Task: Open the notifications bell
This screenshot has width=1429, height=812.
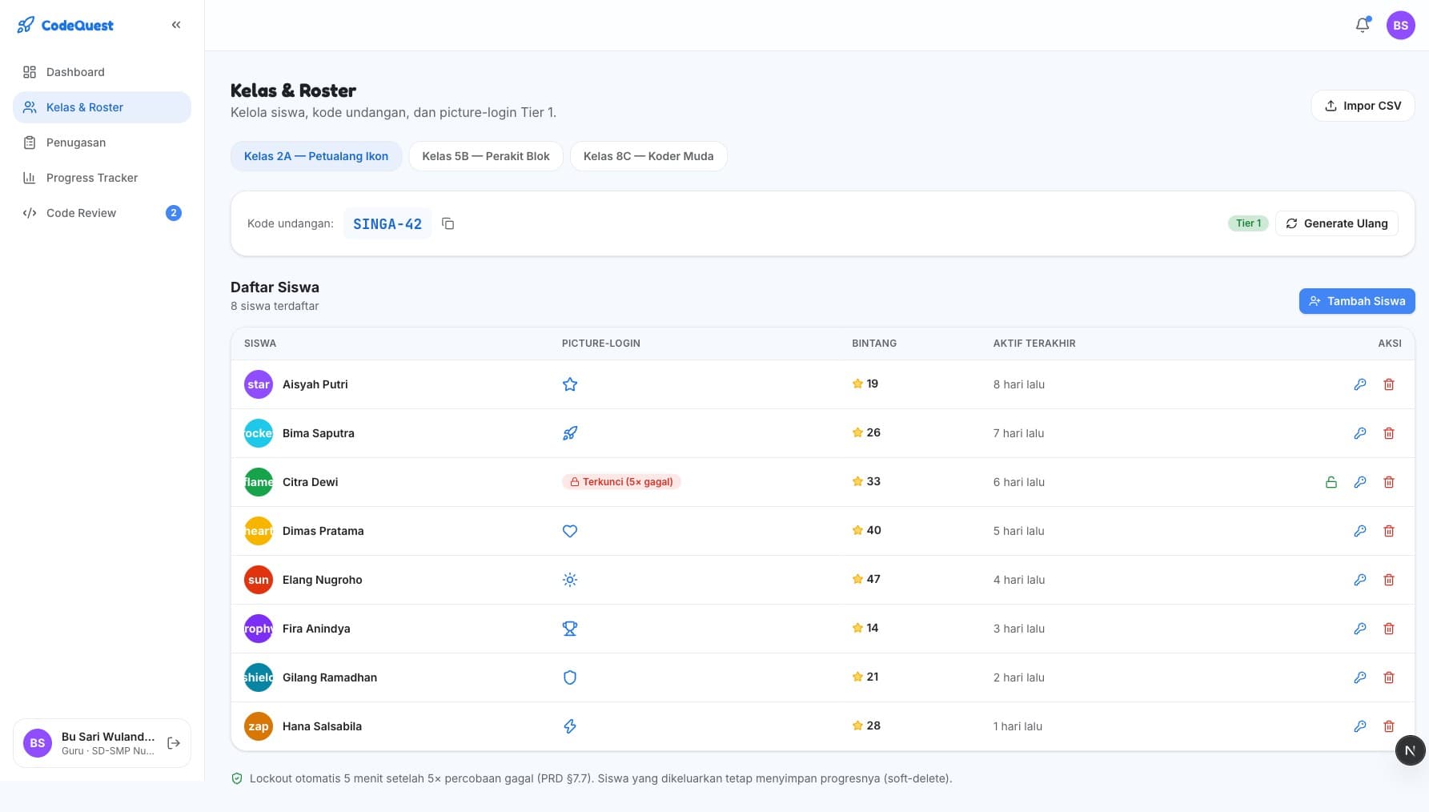Action: coord(1363,26)
